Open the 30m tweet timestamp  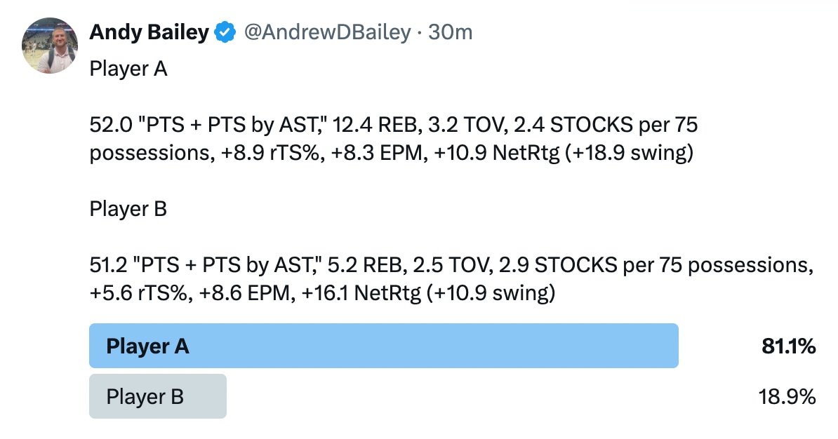click(449, 32)
